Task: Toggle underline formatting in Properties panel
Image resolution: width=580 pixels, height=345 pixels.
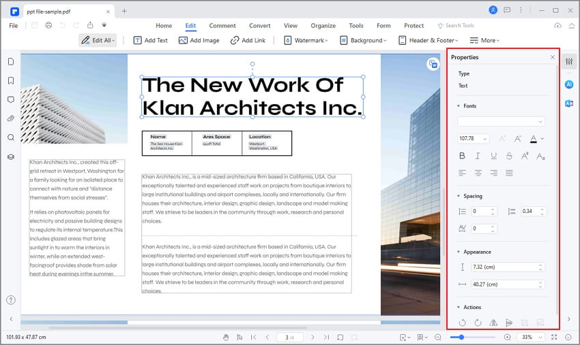Action: [493, 156]
